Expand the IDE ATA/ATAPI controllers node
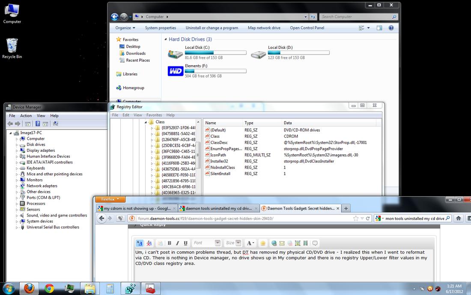471x295 pixels. [x=17, y=163]
